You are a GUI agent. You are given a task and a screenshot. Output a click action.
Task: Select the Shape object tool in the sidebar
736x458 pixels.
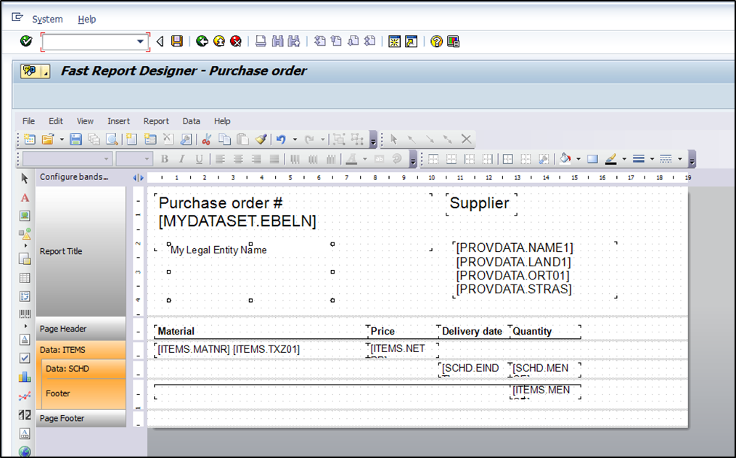pos(25,234)
